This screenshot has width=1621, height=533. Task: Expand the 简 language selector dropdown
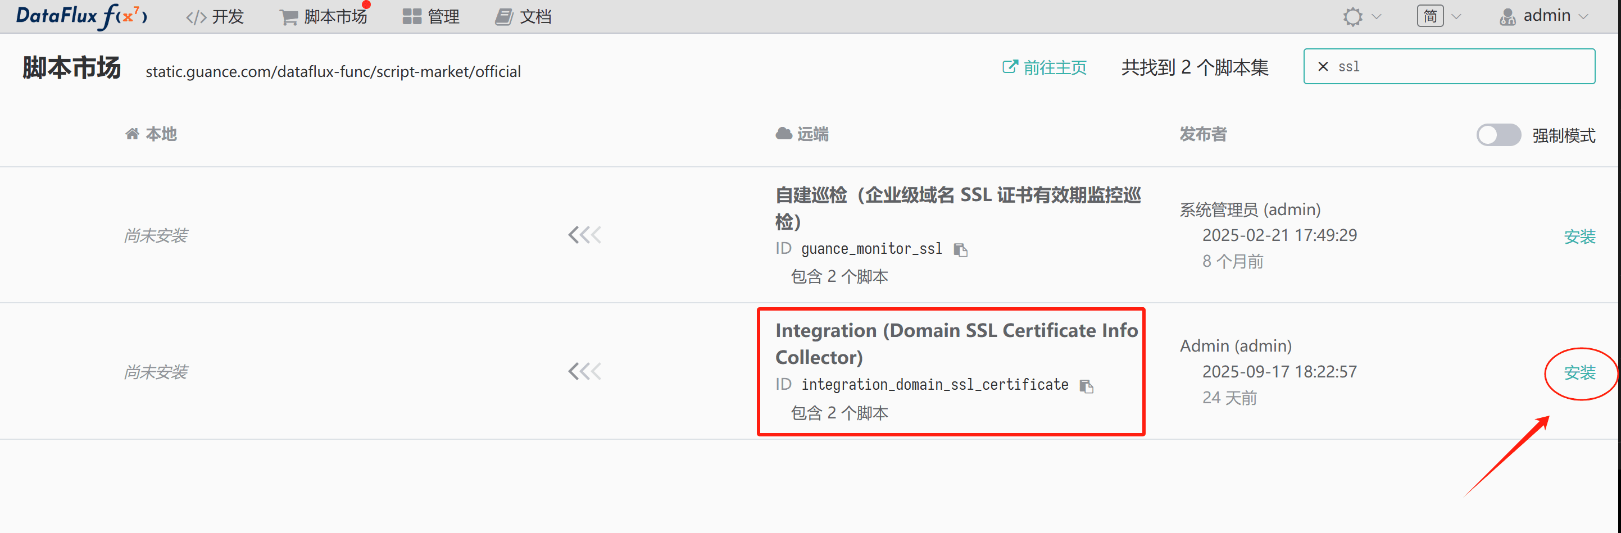1438,16
